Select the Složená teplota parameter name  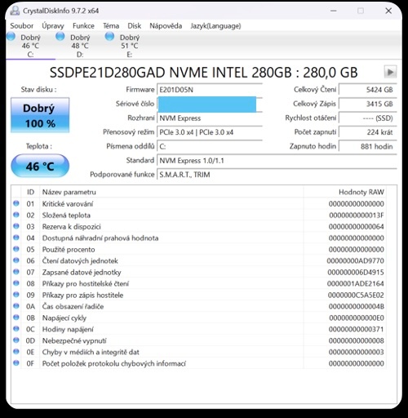click(x=66, y=216)
